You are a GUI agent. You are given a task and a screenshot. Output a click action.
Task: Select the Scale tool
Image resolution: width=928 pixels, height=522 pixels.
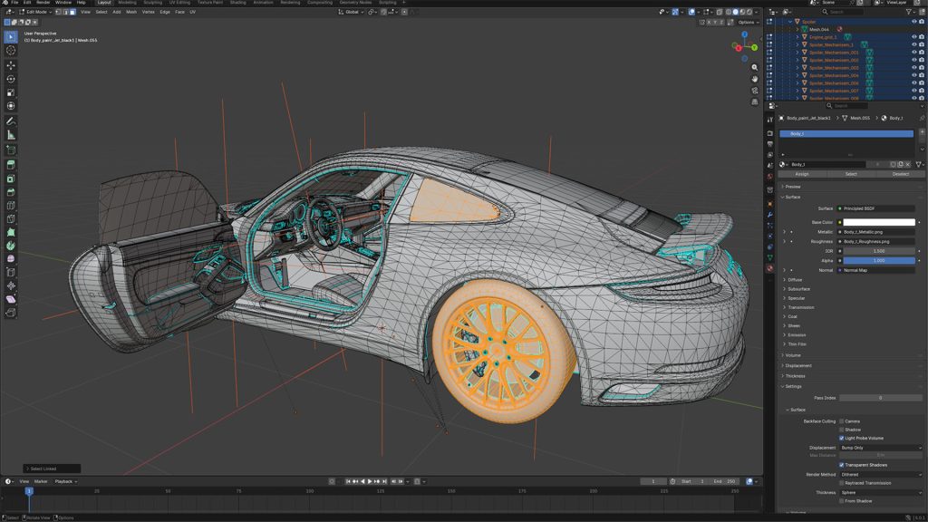tap(11, 92)
